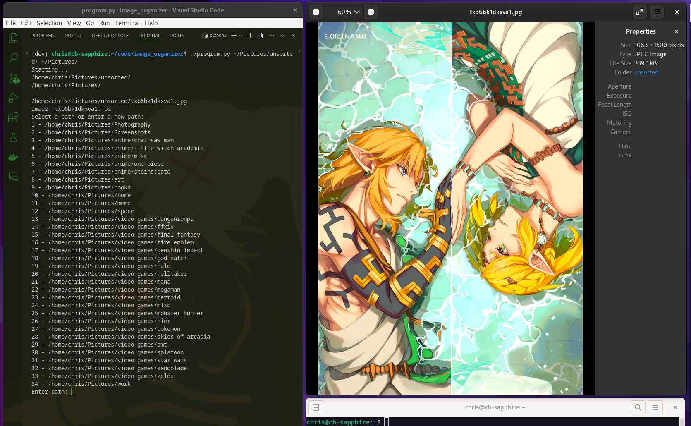This screenshot has height=426, width=691.
Task: Switch to the DEBUG CONSOLE tab
Action: 110,36
